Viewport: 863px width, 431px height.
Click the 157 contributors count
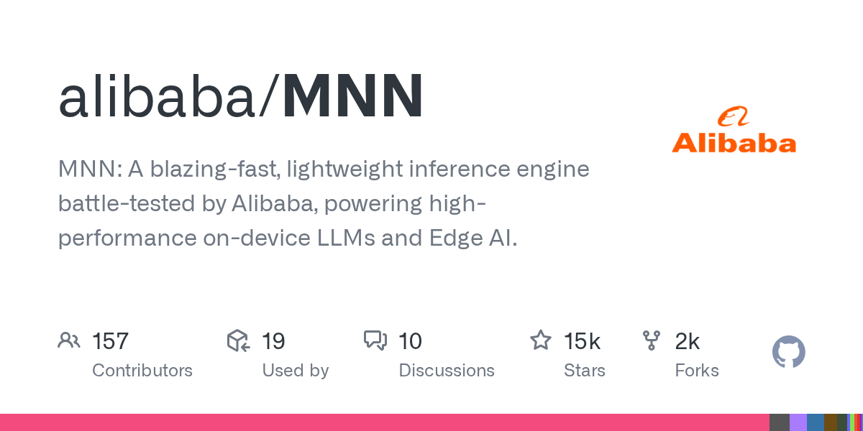click(110, 340)
